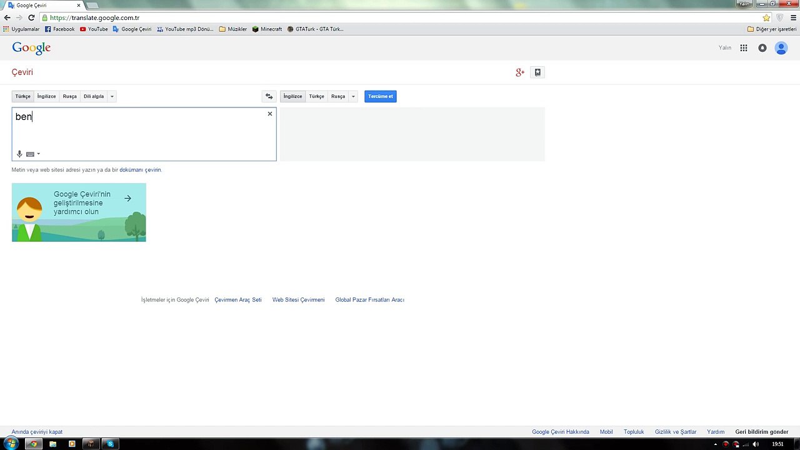
Task: Open Uygulamalar apps shortcut in bookmarks bar
Action: click(x=21, y=29)
